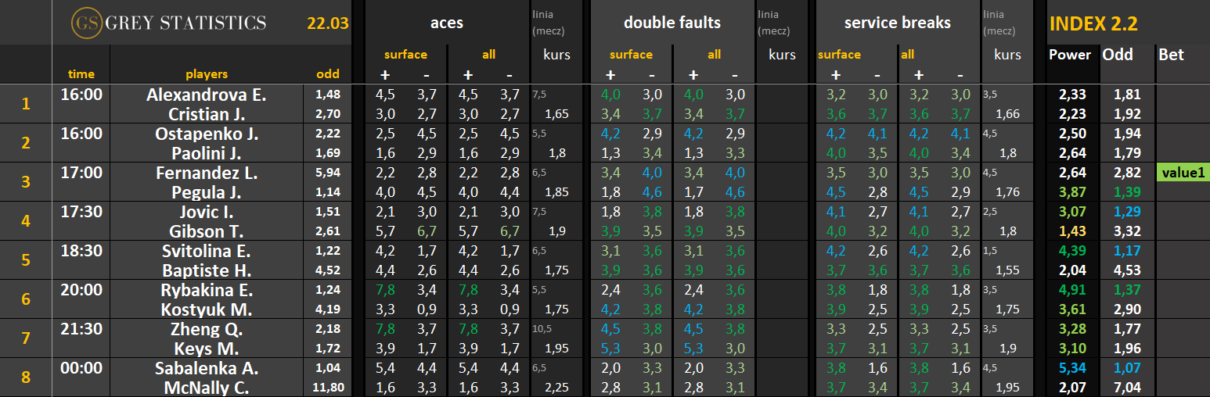Select Sabalenka's Power value 5,34
Image resolution: width=1210 pixels, height=397 pixels.
[1074, 368]
